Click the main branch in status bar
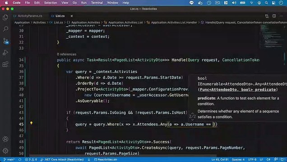This screenshot has height=162, width=287. [x=9, y=160]
